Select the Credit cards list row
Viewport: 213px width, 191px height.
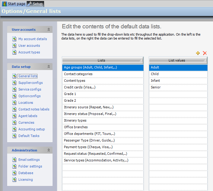(103, 87)
